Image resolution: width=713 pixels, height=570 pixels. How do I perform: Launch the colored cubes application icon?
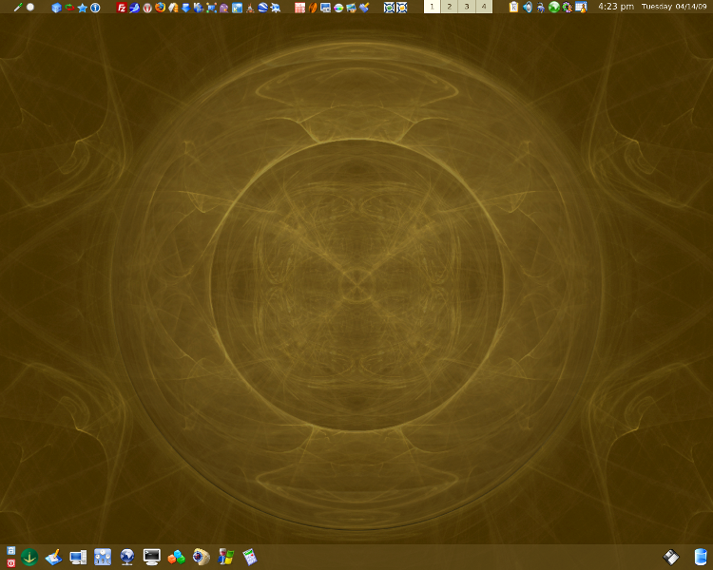coord(177,558)
